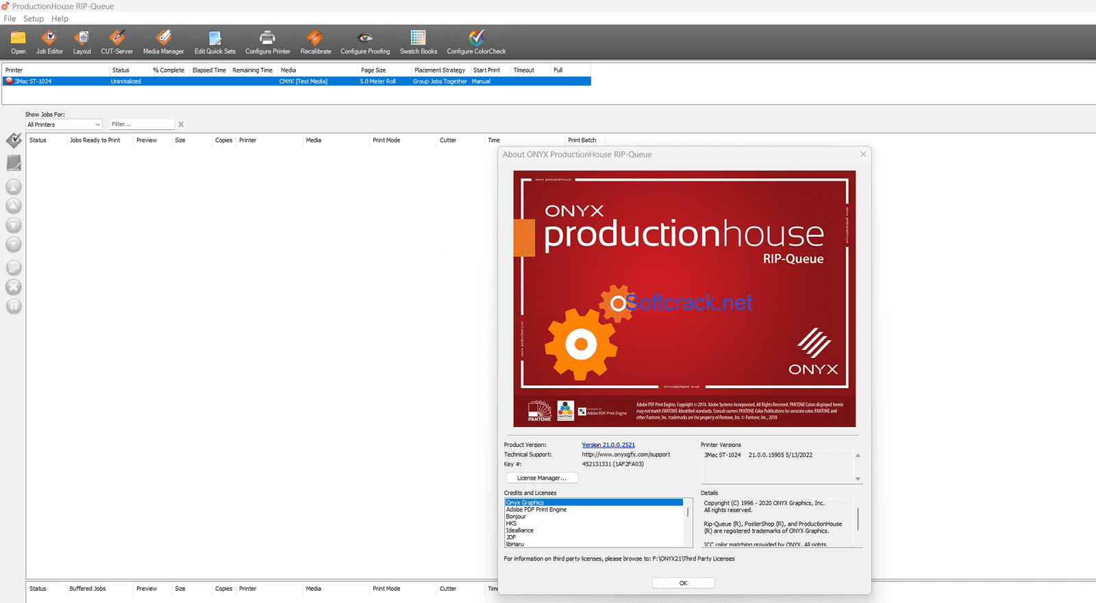Click the Print Mode header in the Jobs Ready to Print list
1096x603 pixels.
point(386,140)
